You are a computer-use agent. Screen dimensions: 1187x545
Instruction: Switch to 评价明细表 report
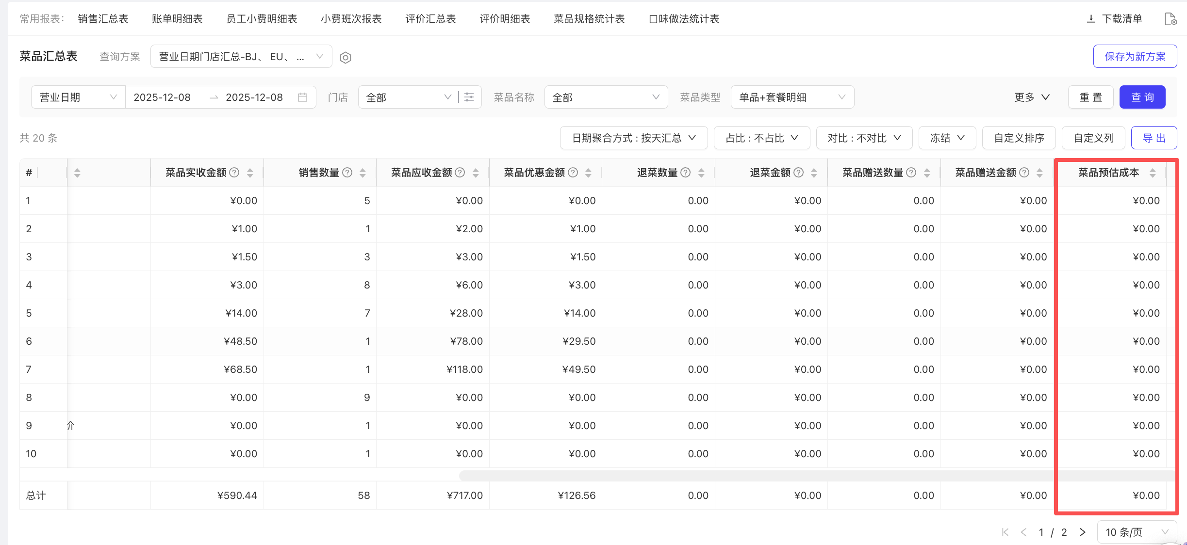[505, 19]
